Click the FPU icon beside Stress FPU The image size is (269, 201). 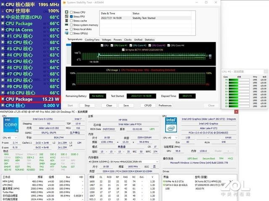click(66, 16)
